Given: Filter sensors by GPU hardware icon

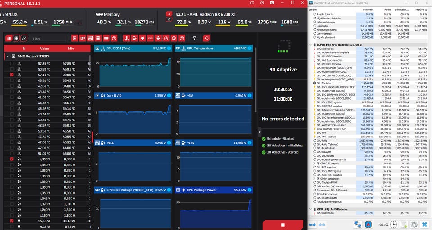Looking at the screenshot, I should [82, 38].
